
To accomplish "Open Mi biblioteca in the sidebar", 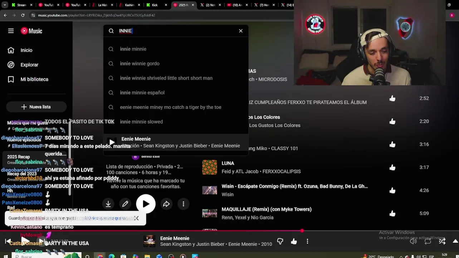I will click(x=34, y=79).
